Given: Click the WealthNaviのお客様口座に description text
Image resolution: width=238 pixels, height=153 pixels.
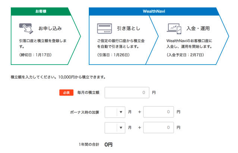Looking at the screenshot, I should point(189,44).
